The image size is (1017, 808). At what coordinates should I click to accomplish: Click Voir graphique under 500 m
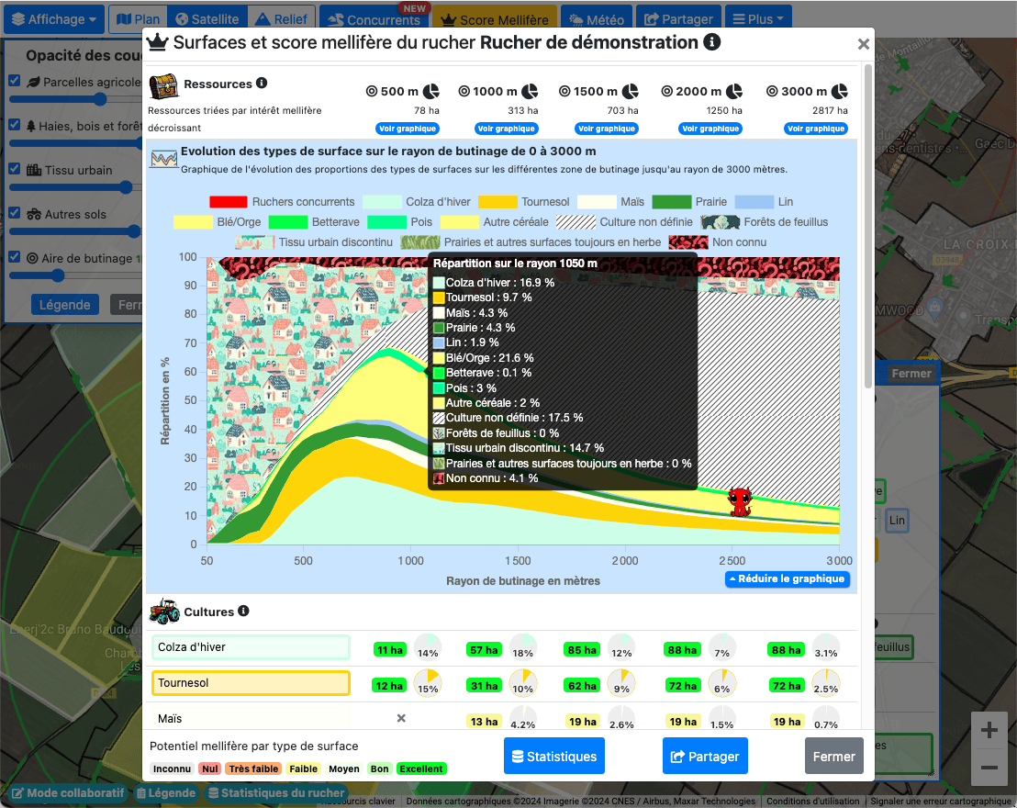(408, 129)
